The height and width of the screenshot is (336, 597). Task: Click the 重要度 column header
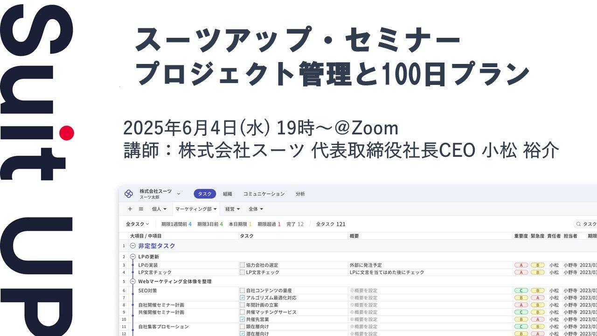point(521,236)
